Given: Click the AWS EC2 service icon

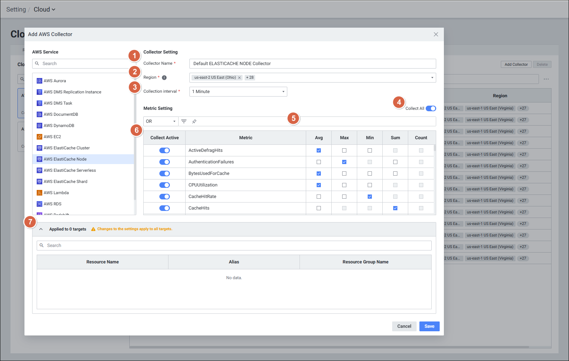Looking at the screenshot, I should click(x=39, y=137).
